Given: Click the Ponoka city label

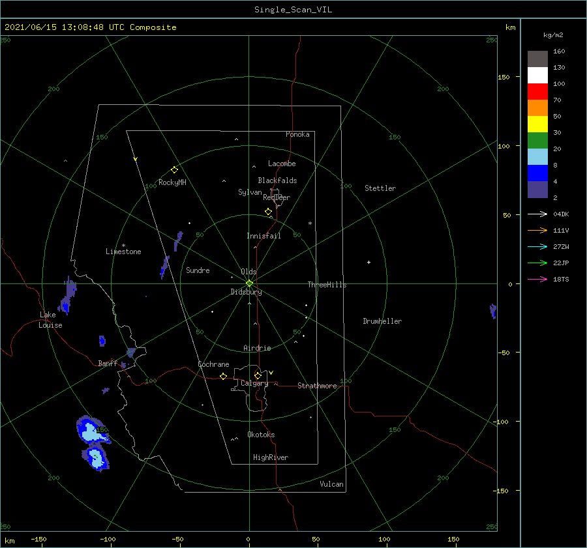Looking at the screenshot, I should pos(297,134).
